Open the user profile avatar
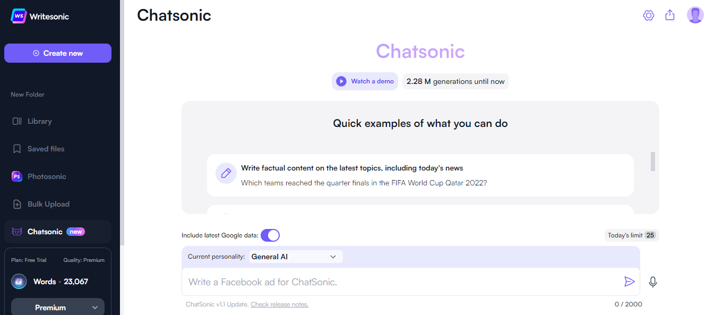The width and height of the screenshot is (706, 315). coord(695,15)
